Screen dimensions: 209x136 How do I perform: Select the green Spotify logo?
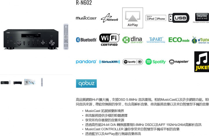coord(156,62)
